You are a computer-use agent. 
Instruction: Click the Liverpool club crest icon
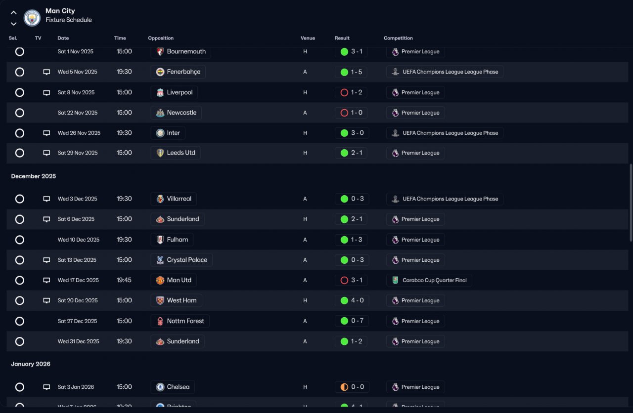pos(160,92)
